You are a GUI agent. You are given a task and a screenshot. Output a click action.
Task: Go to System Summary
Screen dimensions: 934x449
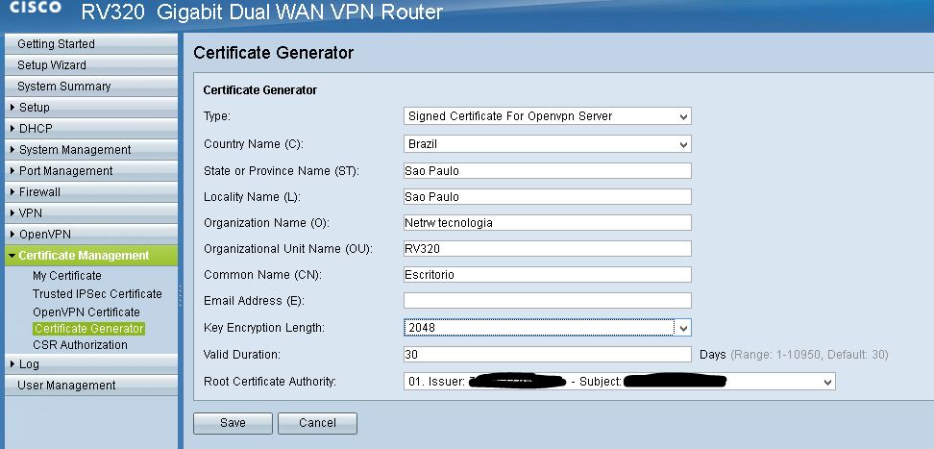tap(91, 87)
